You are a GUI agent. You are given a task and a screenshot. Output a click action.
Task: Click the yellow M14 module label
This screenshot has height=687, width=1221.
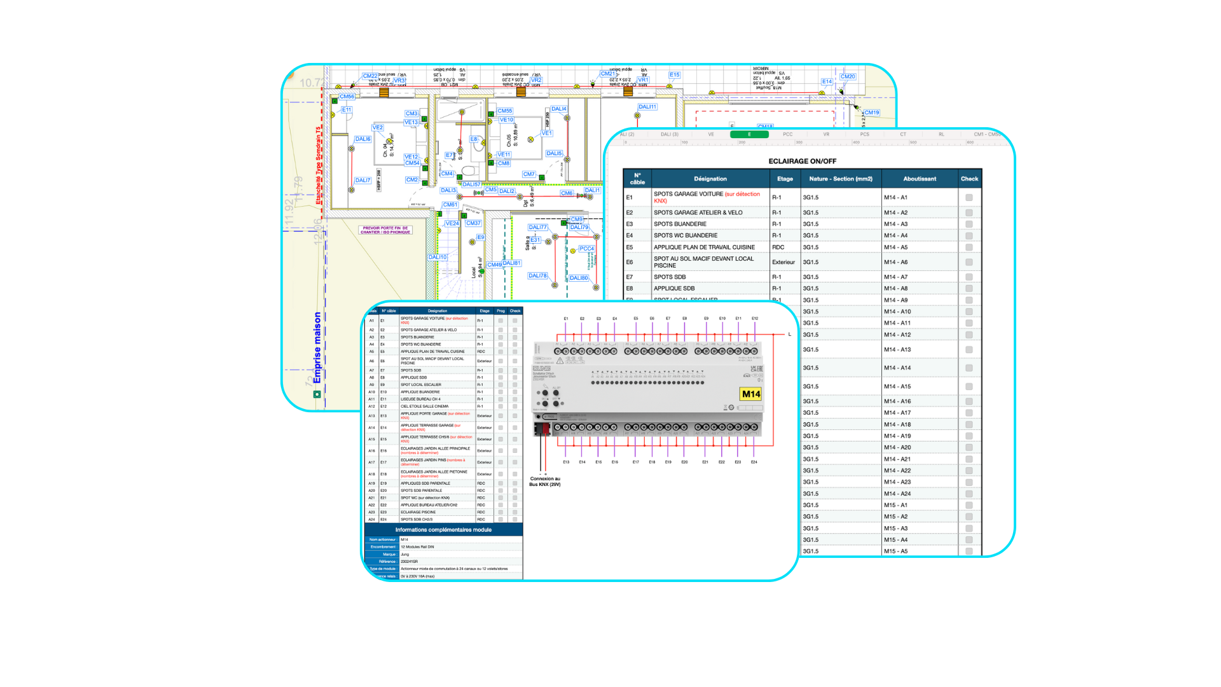point(750,394)
